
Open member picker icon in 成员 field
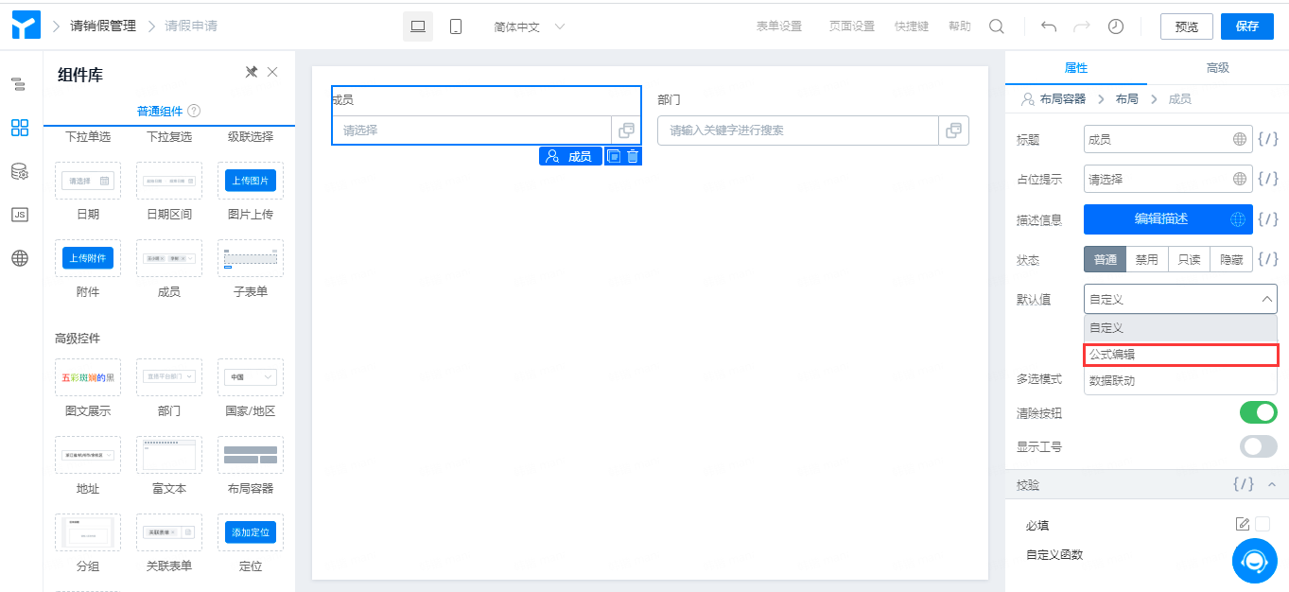[x=626, y=131]
